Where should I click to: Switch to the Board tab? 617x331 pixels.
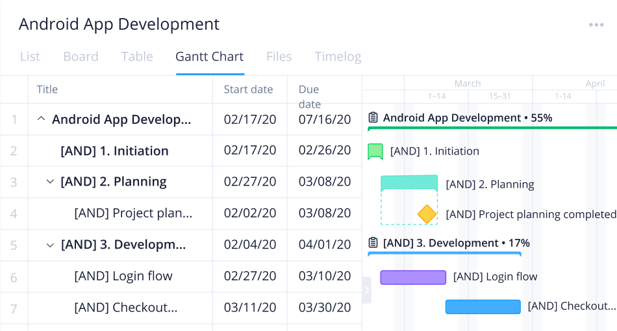(x=81, y=56)
